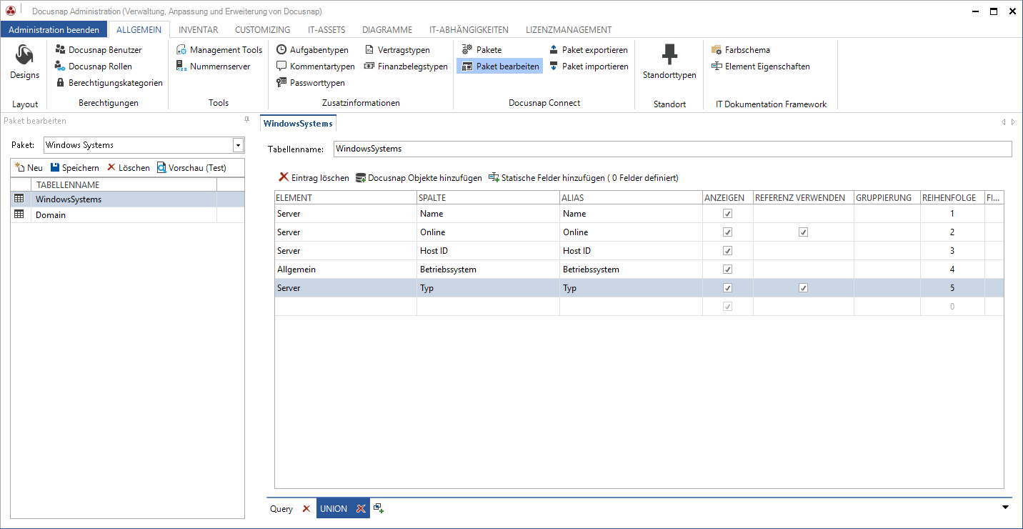1023x529 pixels.
Task: Click Docusnap Objekte hinzufügen
Action: [419, 178]
